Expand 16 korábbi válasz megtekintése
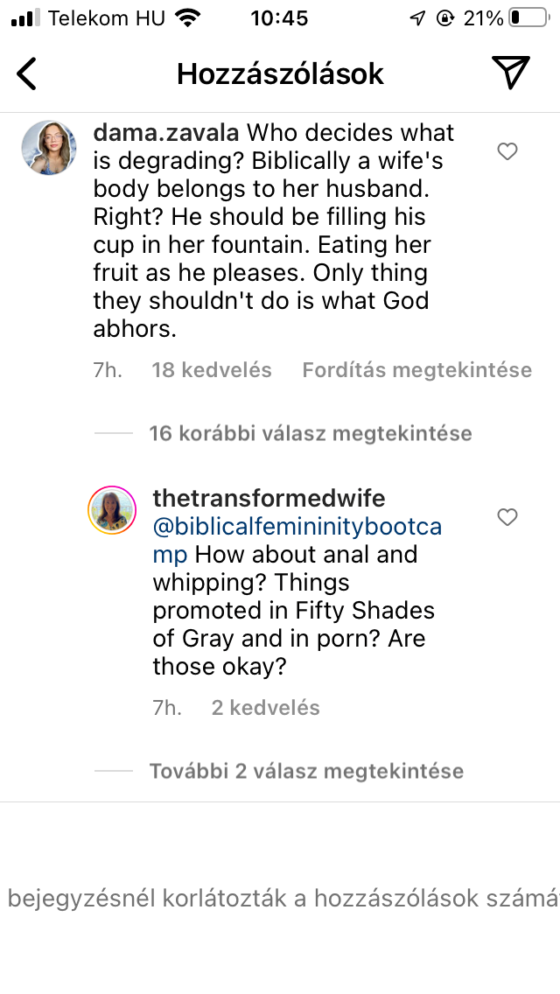 tap(310, 433)
